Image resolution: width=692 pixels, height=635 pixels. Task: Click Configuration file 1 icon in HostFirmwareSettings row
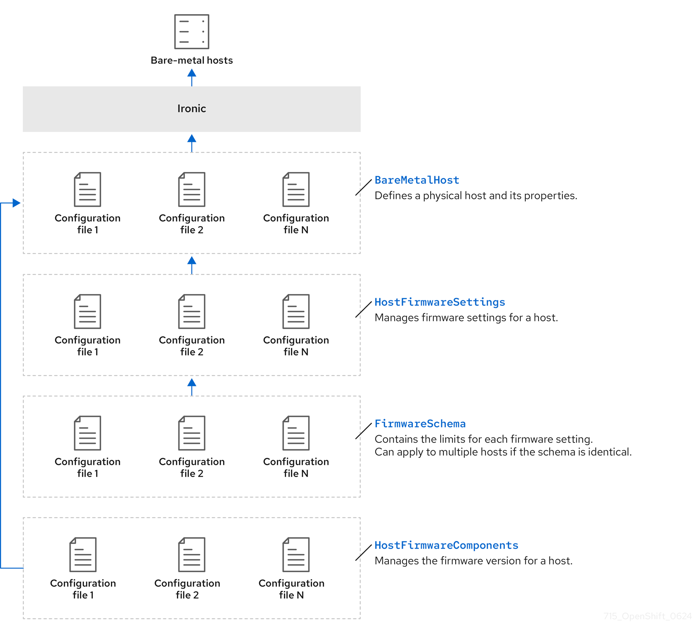[x=87, y=311]
